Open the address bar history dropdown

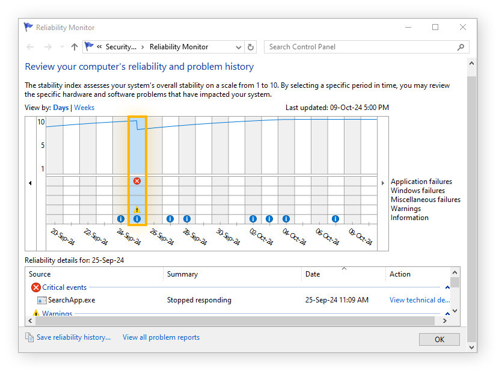tap(238, 47)
